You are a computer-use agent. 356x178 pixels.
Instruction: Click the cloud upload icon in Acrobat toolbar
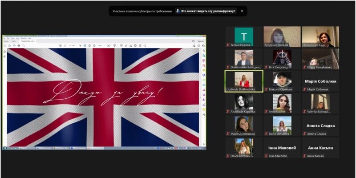click(14, 46)
